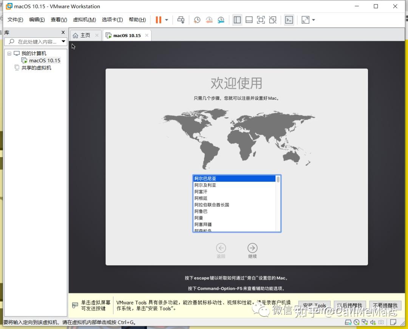Close the macOS 10.15 tab
This screenshot has width=408, height=329.
(147, 36)
